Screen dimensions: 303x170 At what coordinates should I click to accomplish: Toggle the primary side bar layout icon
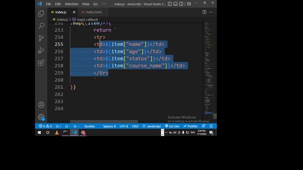(x=169, y=4)
